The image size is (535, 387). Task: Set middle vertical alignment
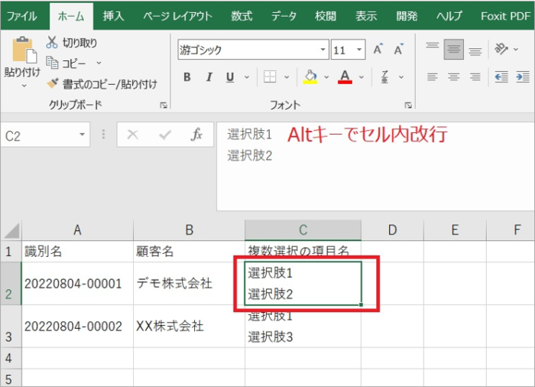coord(453,50)
